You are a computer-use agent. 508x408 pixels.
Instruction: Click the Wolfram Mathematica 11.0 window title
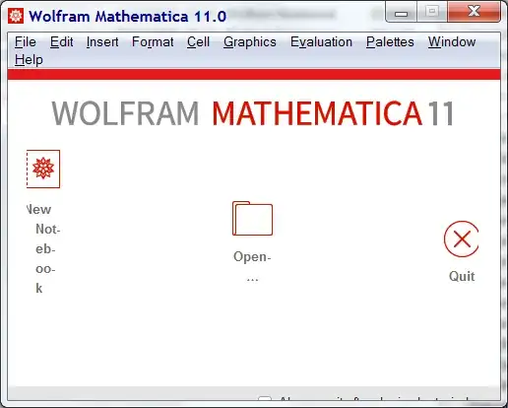(128, 16)
